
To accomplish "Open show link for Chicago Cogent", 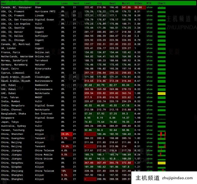I will 149,40.
